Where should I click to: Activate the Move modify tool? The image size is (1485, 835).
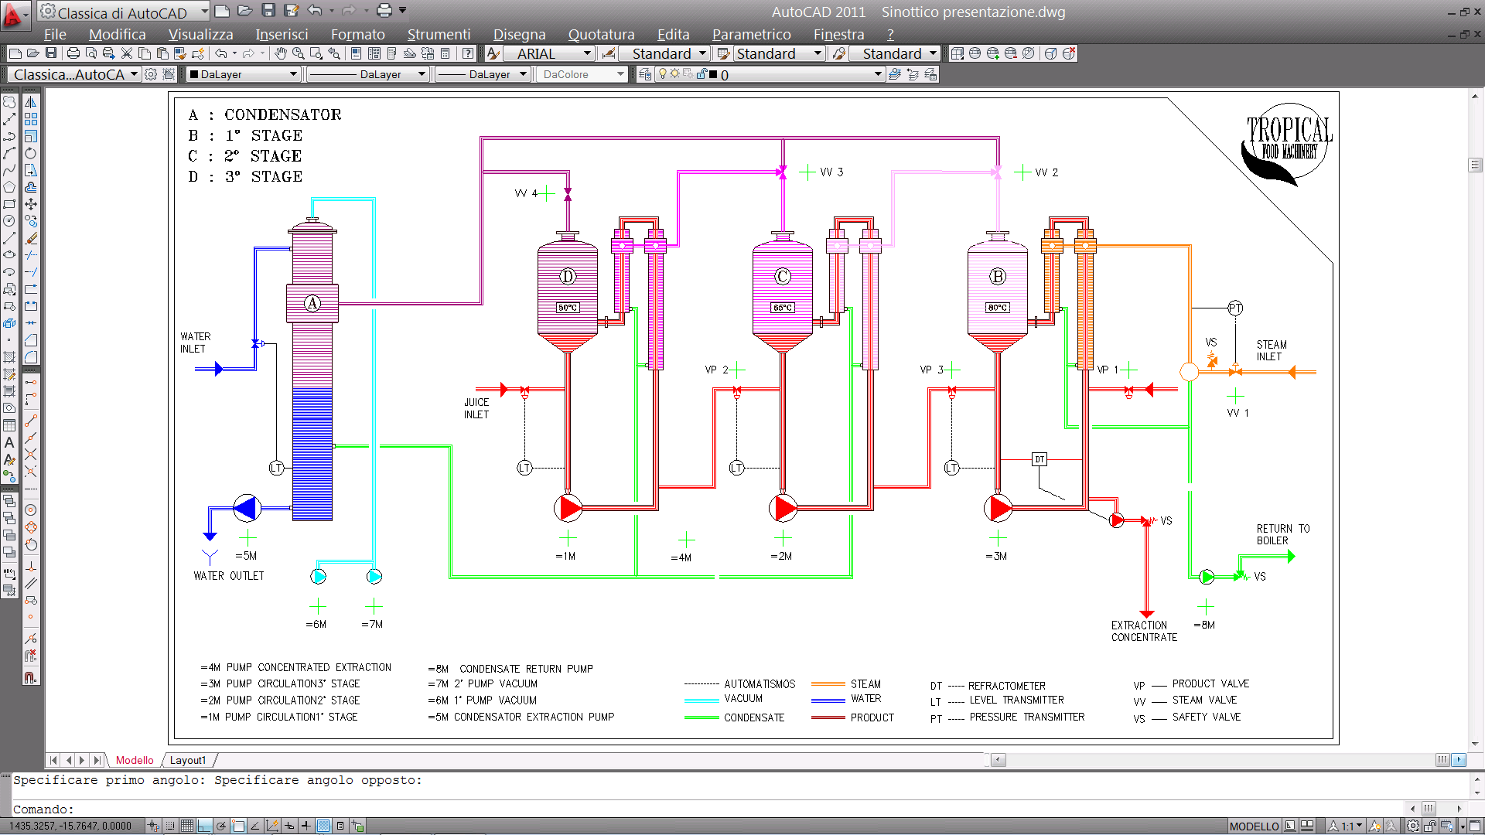31,204
